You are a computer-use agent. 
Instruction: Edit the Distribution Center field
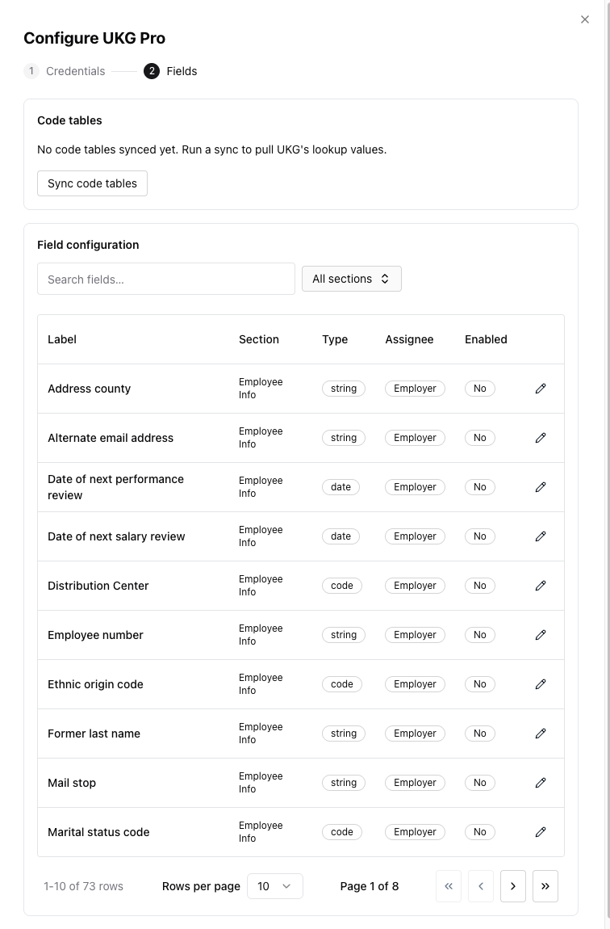(x=540, y=586)
